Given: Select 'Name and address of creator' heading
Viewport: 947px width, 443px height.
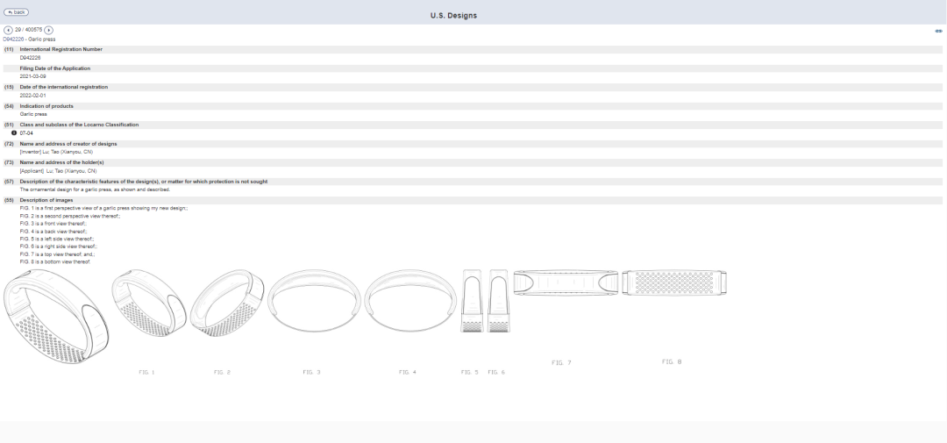Looking at the screenshot, I should pyautogui.click(x=68, y=144).
